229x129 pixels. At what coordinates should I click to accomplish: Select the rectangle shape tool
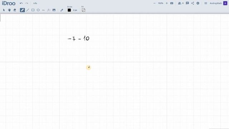[x=33, y=10]
